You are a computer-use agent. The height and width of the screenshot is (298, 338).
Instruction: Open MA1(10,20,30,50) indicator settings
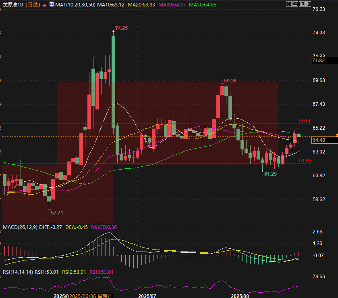click(75, 5)
